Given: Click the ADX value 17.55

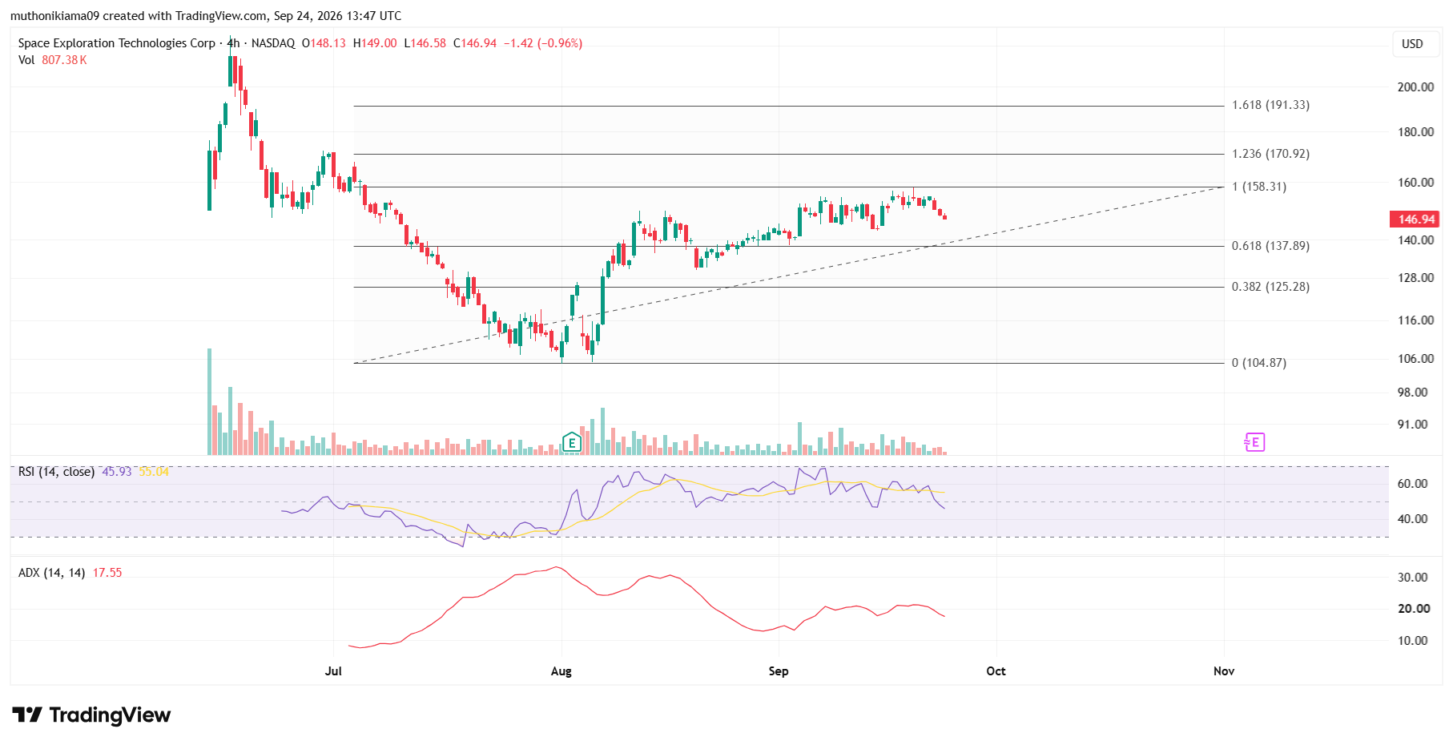Looking at the screenshot, I should (x=107, y=573).
